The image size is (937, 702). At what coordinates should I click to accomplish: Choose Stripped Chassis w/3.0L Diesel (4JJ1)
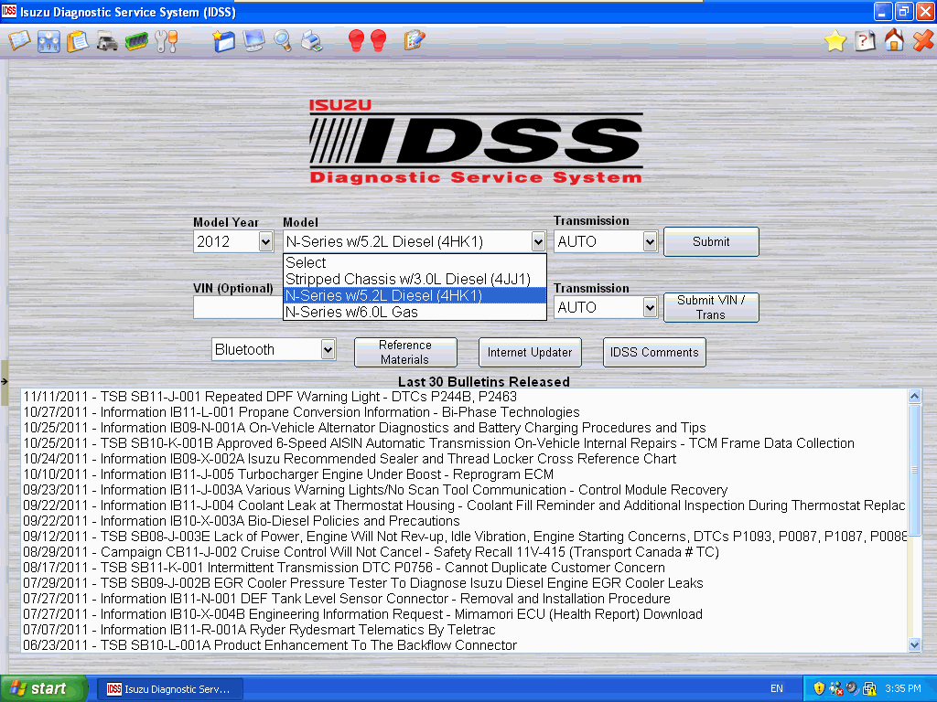(x=415, y=280)
